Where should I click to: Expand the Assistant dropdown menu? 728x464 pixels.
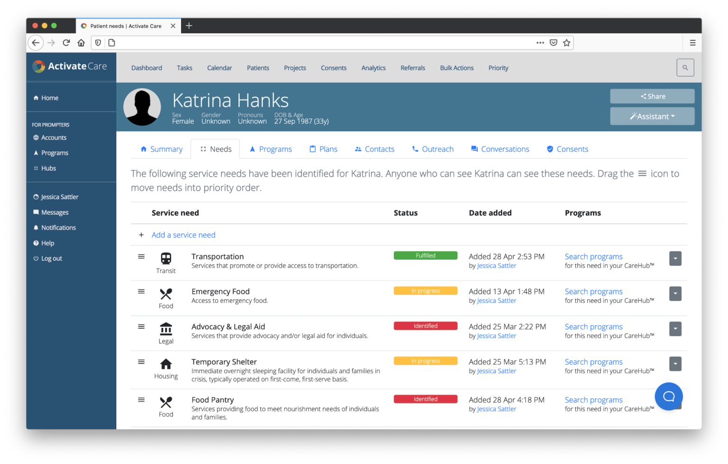click(652, 116)
